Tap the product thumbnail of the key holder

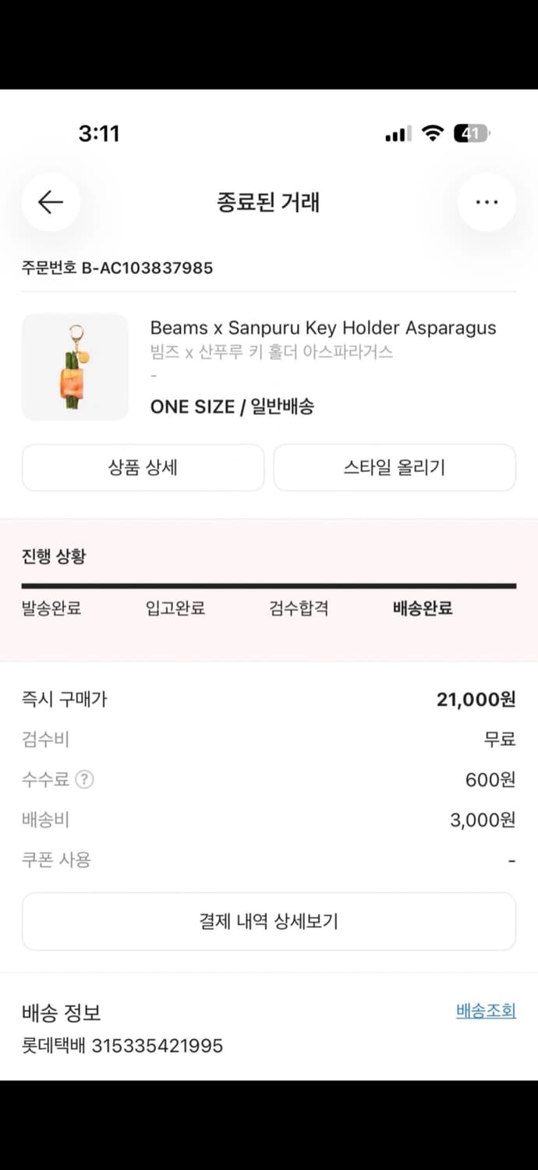pos(75,367)
